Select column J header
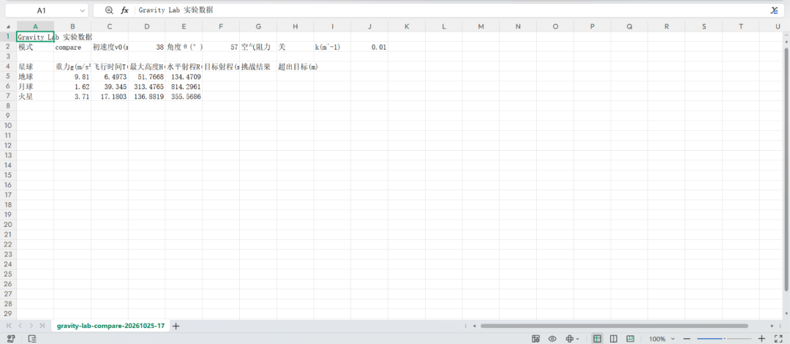790x344 pixels. pos(369,27)
